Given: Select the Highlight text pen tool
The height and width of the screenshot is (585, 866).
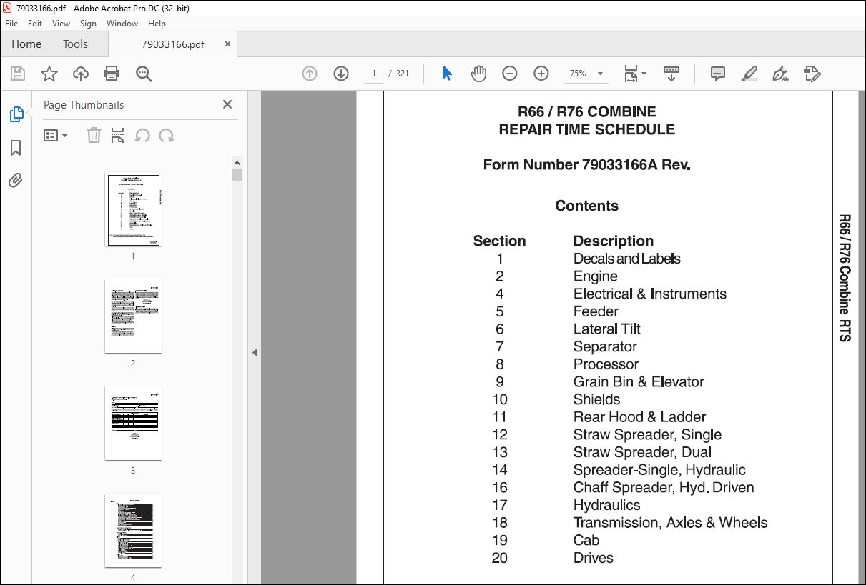Looking at the screenshot, I should [x=749, y=74].
